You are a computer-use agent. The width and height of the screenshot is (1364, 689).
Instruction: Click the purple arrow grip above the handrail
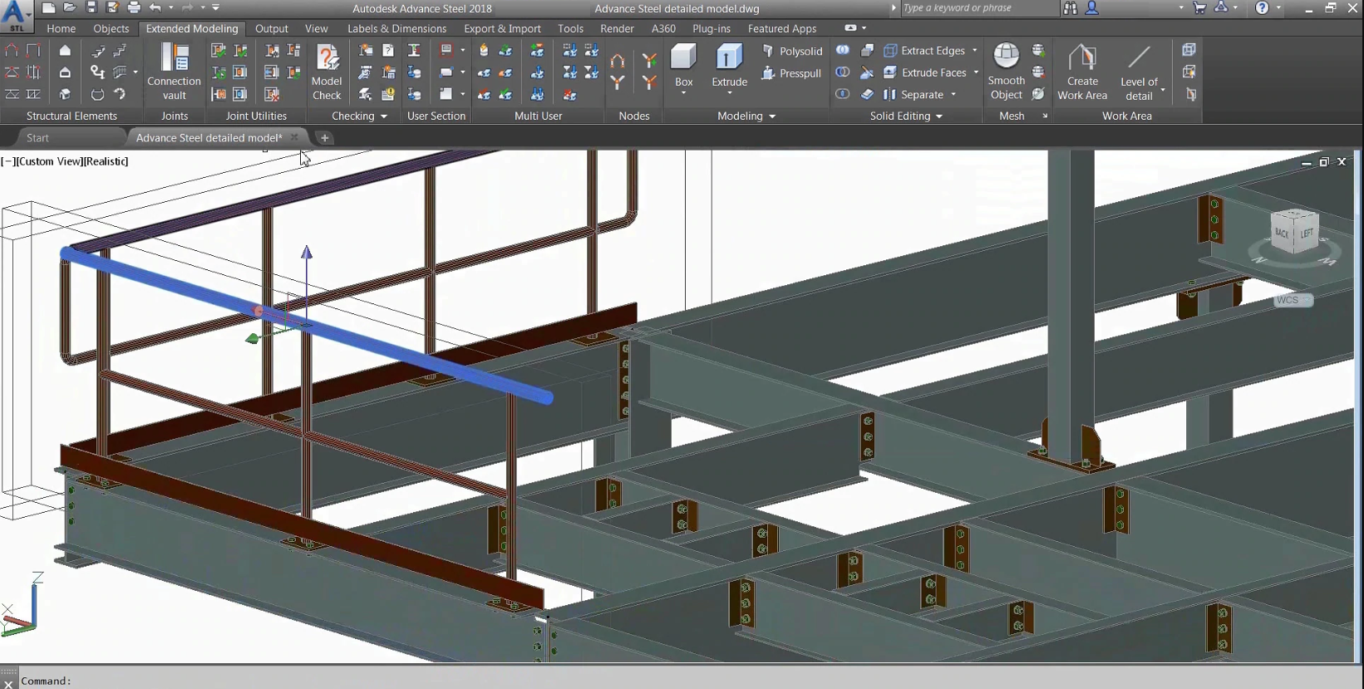307,252
